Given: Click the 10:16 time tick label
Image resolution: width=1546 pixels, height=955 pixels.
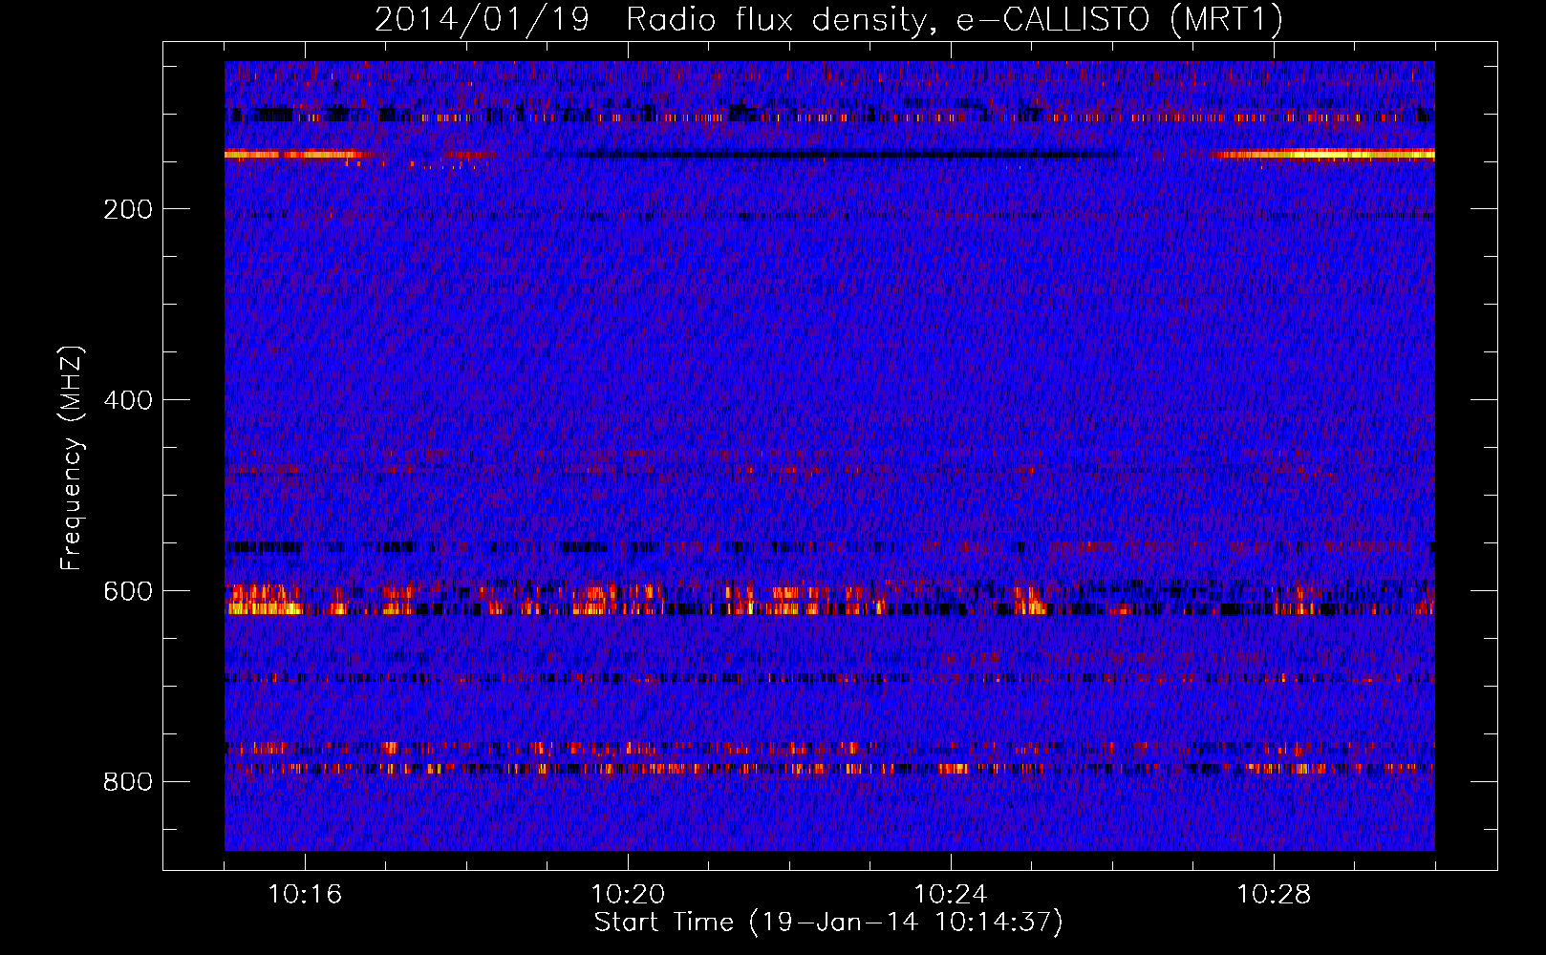Looking at the screenshot, I should click(x=305, y=895).
